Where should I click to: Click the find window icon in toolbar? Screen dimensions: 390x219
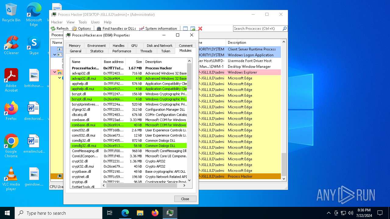pos(185,29)
